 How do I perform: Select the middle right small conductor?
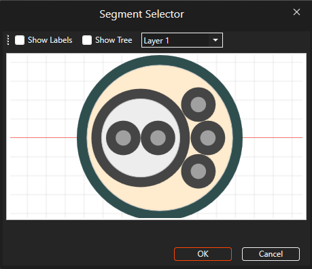(208, 138)
